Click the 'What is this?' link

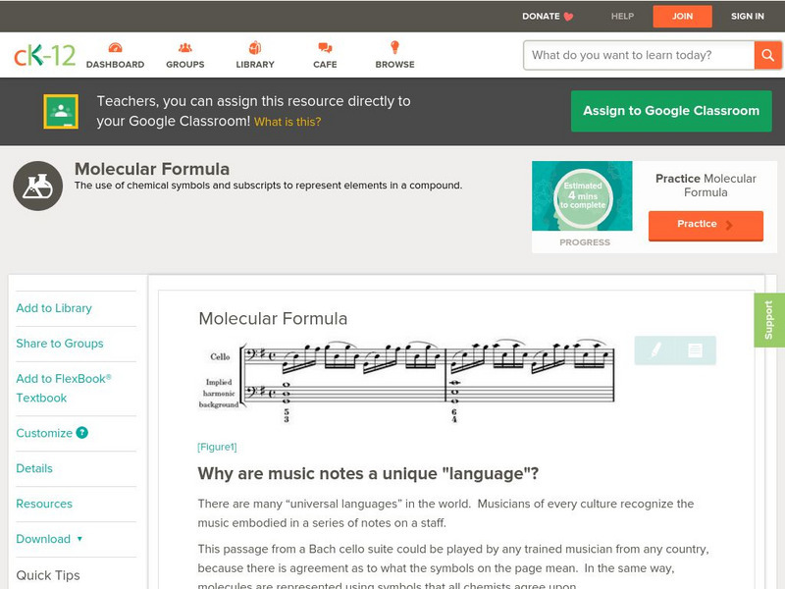point(288,122)
